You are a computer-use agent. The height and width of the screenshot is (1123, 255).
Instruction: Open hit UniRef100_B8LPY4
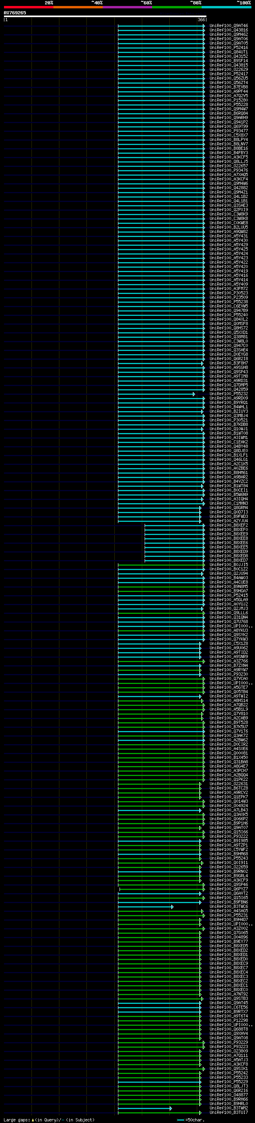229,139
